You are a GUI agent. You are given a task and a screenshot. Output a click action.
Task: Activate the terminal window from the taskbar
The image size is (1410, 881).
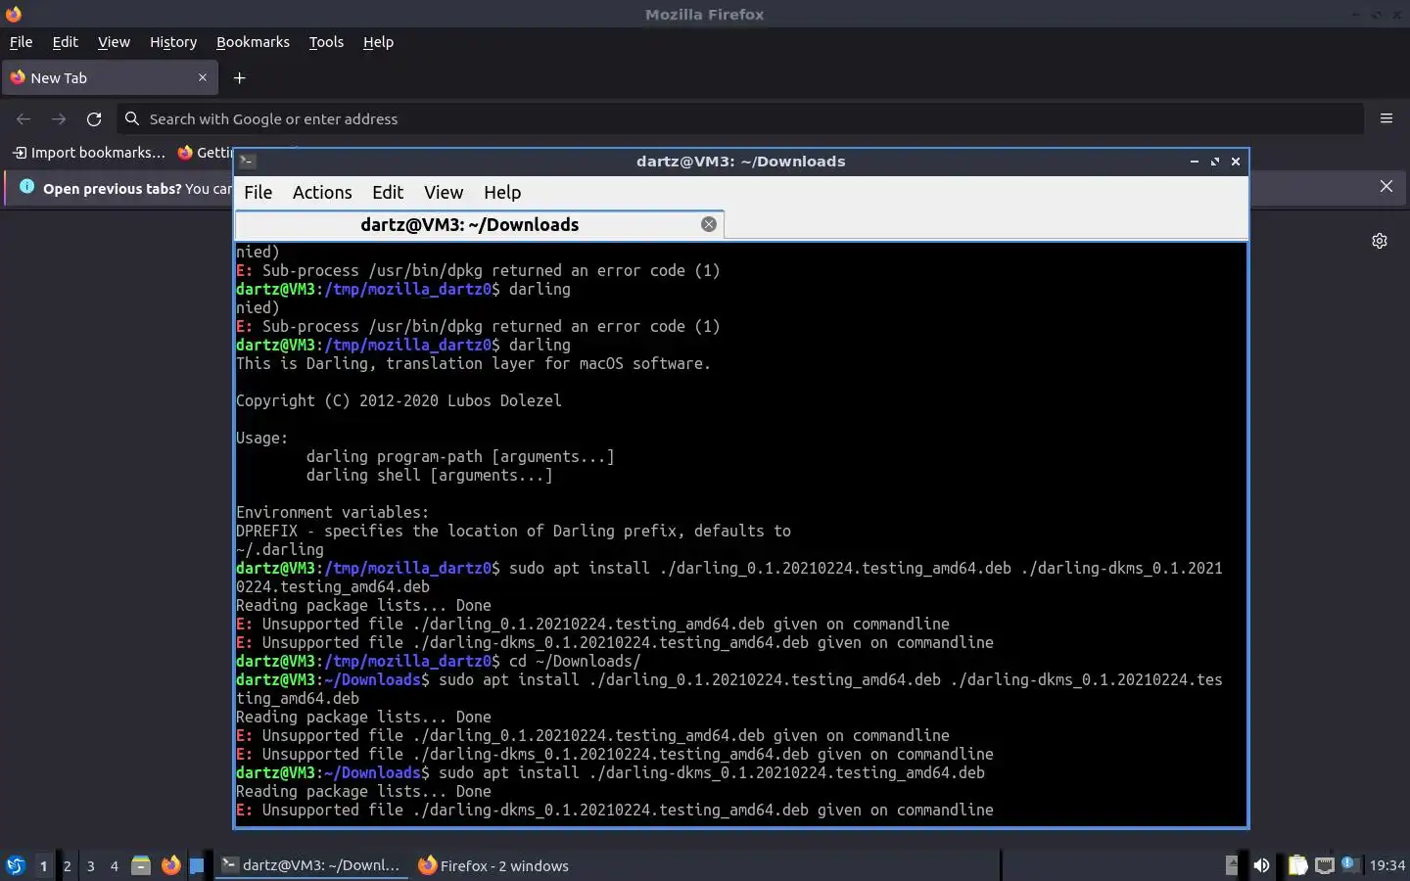(311, 865)
